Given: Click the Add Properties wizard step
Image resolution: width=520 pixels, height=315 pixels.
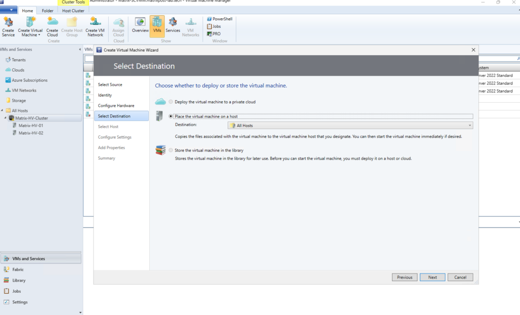Looking at the screenshot, I should click(111, 147).
